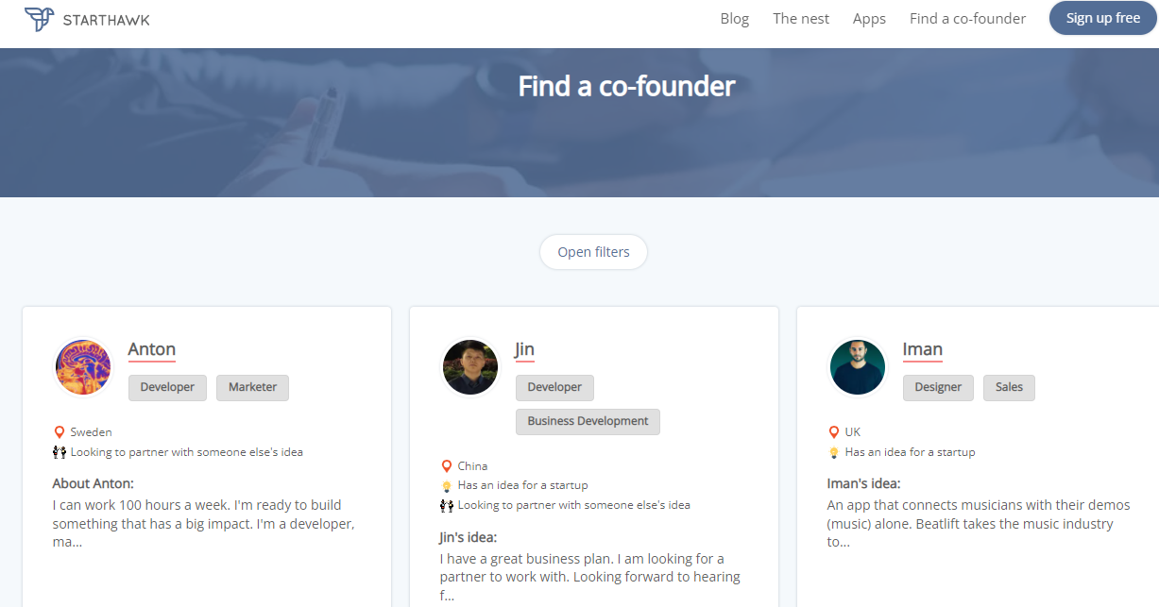Open Anton's profile
This screenshot has width=1159, height=607.
click(151, 349)
